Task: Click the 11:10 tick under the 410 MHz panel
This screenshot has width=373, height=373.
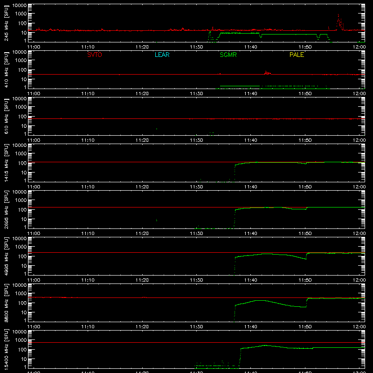Action: [x=88, y=94]
